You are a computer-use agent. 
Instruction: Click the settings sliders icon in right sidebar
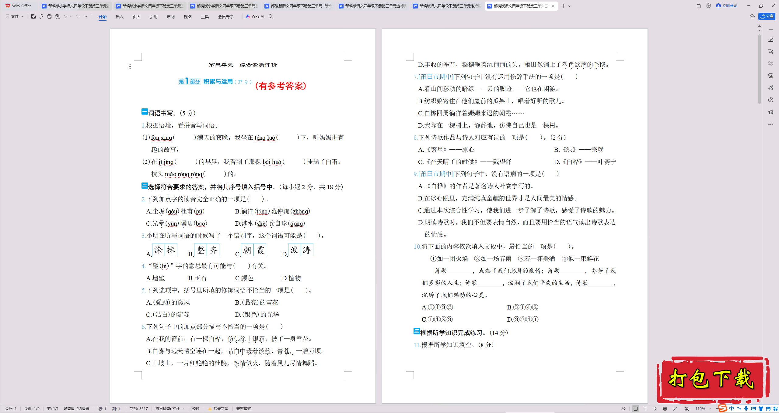pyautogui.click(x=770, y=63)
